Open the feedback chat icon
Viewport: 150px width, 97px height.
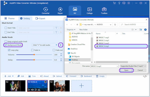point(124,3)
